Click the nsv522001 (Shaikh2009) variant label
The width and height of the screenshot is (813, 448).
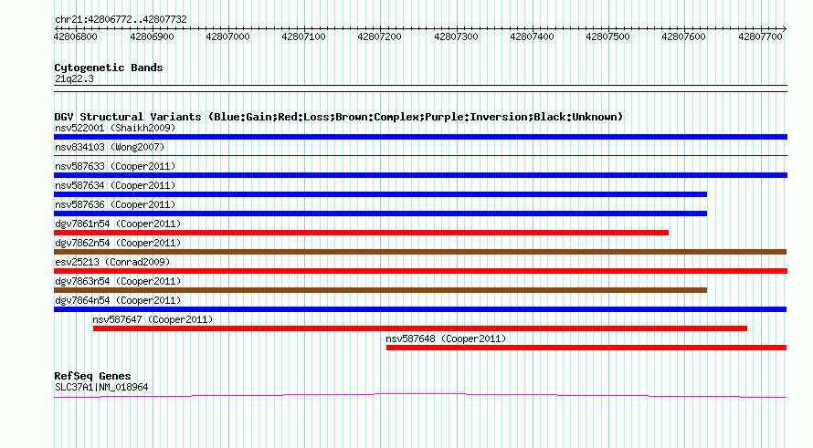[115, 128]
